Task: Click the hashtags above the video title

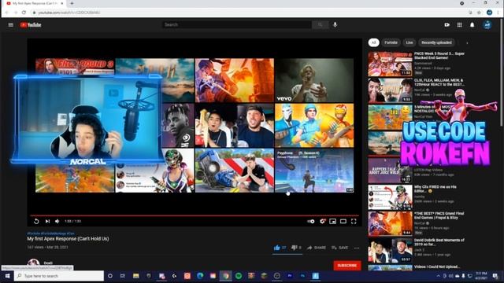Action: pos(50,233)
